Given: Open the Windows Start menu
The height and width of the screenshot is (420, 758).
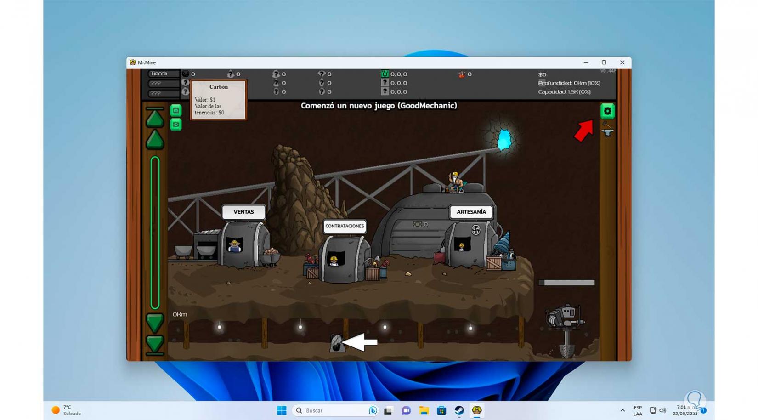Looking at the screenshot, I should 282,410.
